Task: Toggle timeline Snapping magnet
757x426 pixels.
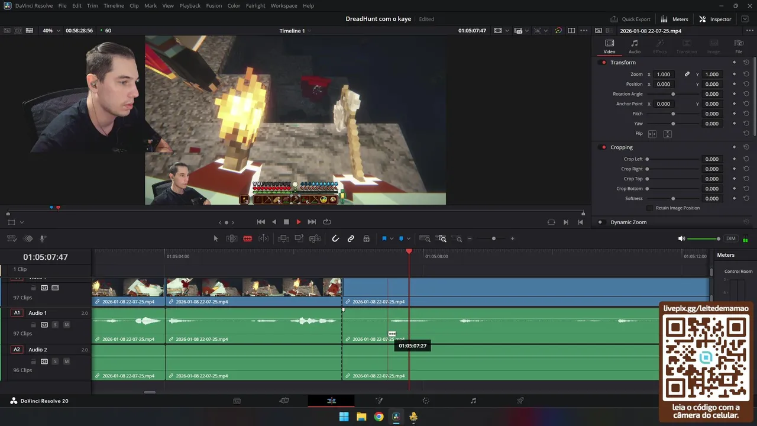Action: 335,238
